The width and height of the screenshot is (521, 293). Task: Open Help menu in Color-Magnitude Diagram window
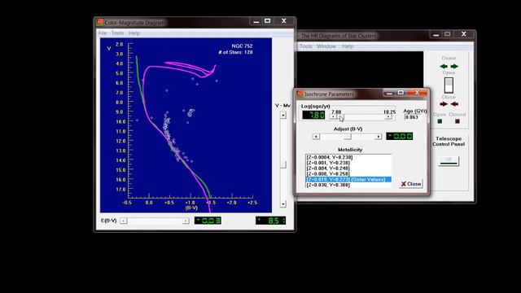point(134,33)
